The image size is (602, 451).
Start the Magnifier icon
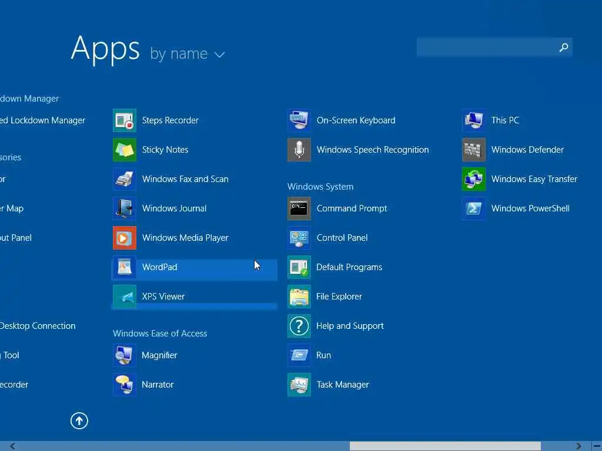point(125,355)
